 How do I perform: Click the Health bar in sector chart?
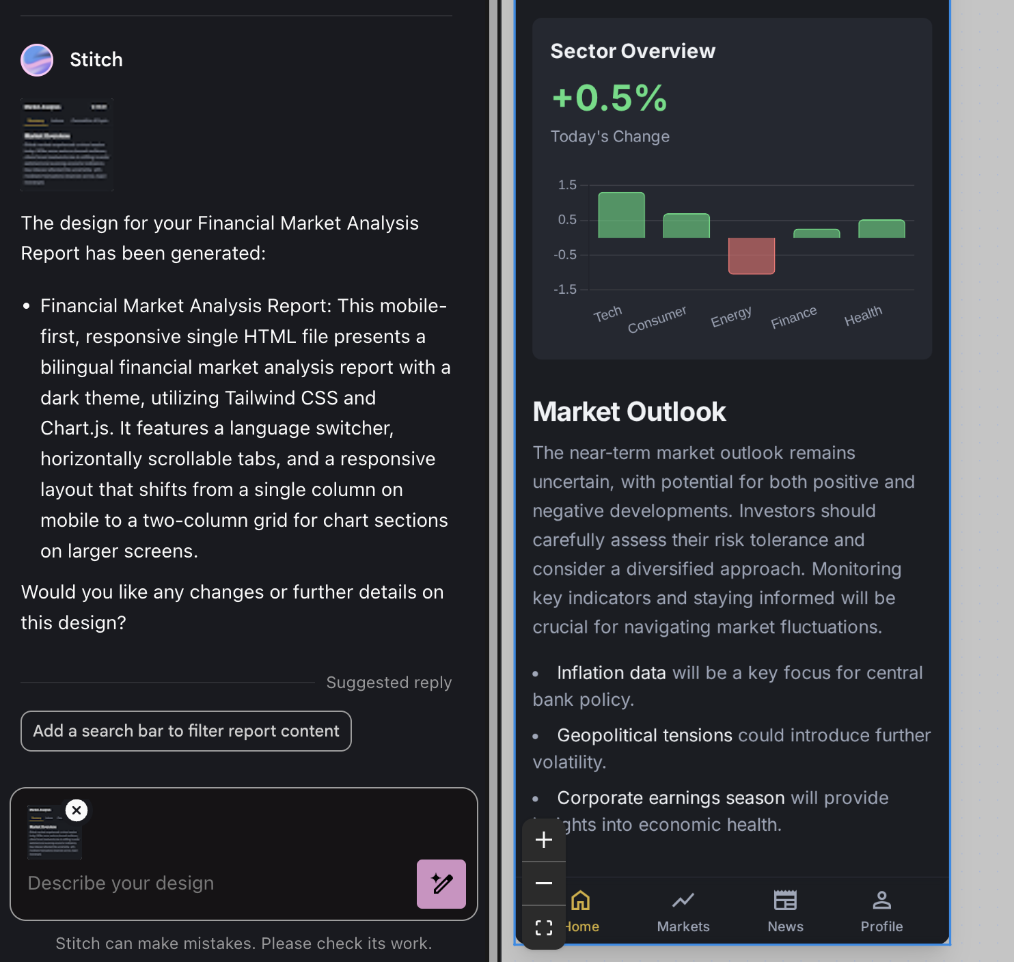881,229
